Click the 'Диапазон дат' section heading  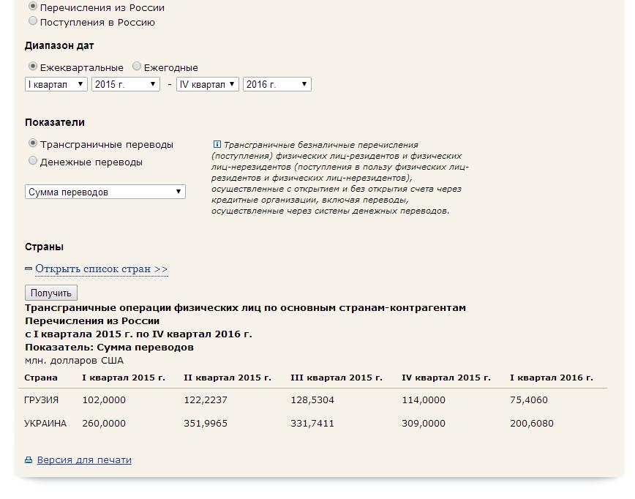59,46
